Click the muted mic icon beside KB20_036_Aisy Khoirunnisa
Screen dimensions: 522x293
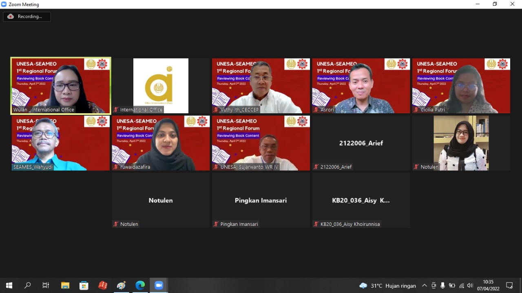point(316,224)
